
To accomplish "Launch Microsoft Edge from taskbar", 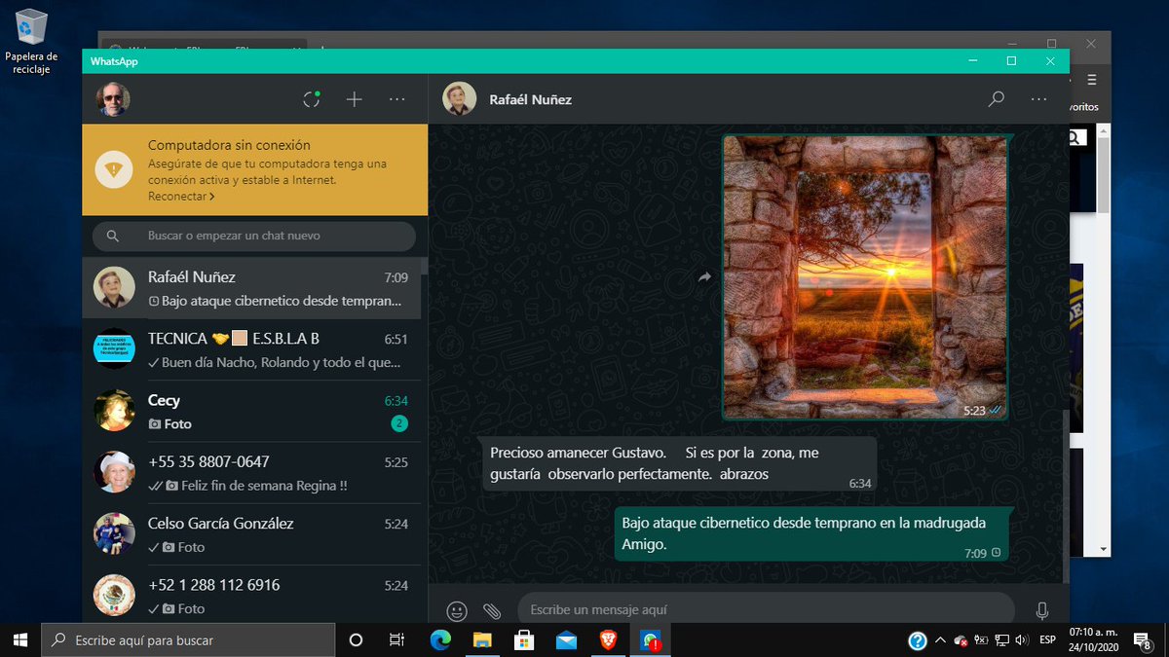I will pyautogui.click(x=440, y=639).
